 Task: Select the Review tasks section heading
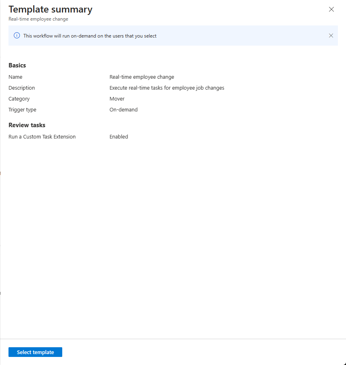click(x=27, y=125)
